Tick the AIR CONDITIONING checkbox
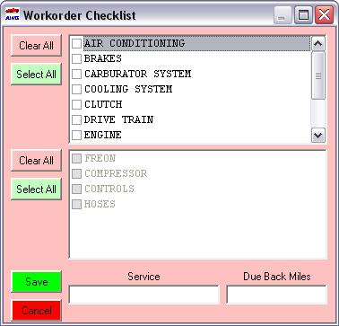339x326 pixels. coord(76,43)
